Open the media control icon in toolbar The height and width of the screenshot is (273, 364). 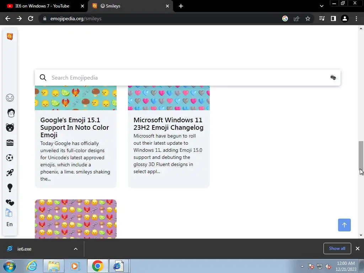click(x=322, y=18)
